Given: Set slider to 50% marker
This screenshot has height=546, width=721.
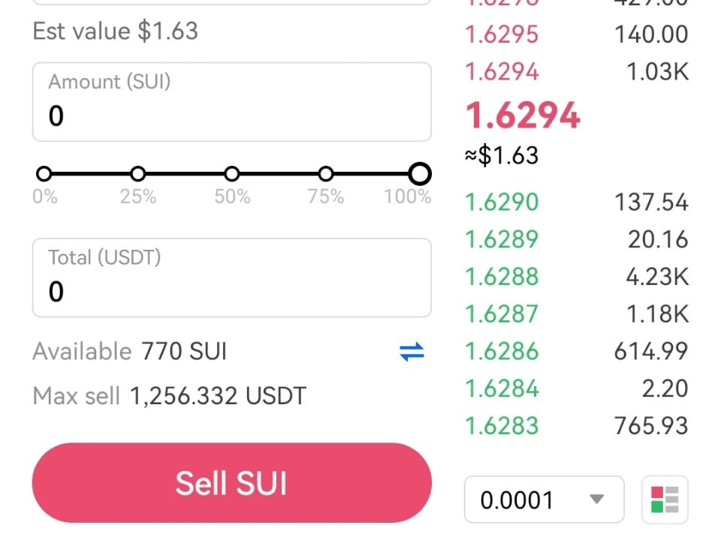Looking at the screenshot, I should pos(232,174).
